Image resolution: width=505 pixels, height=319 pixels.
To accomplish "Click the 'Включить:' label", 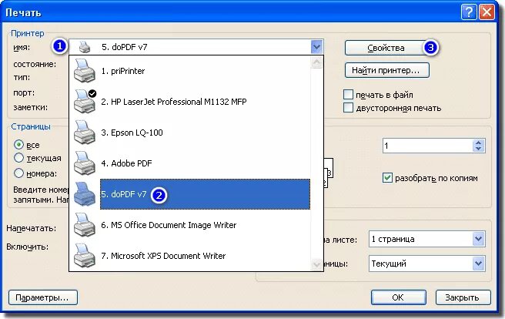I will tap(28, 247).
